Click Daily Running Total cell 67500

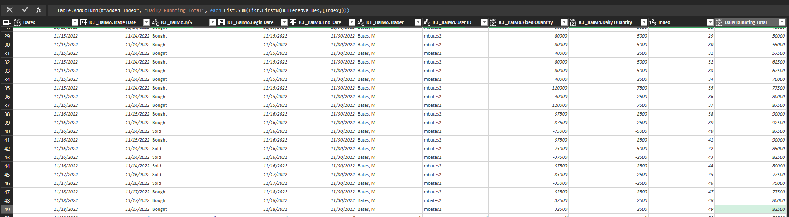(751, 71)
